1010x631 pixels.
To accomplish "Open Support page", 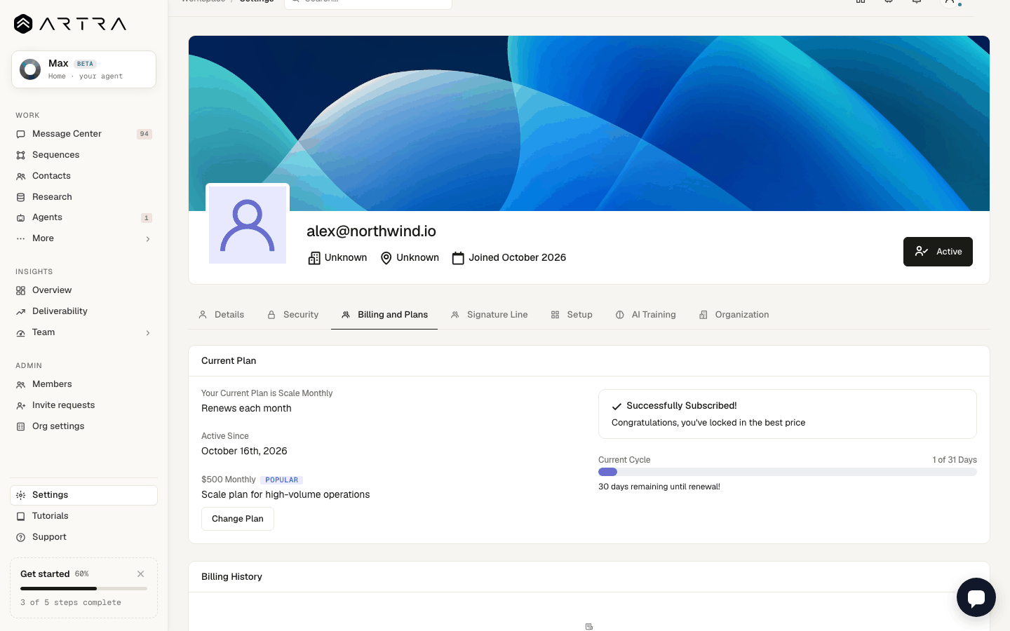I will pos(83,537).
